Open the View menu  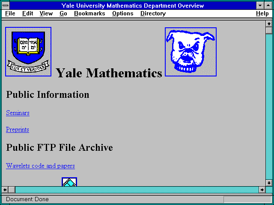click(46, 14)
